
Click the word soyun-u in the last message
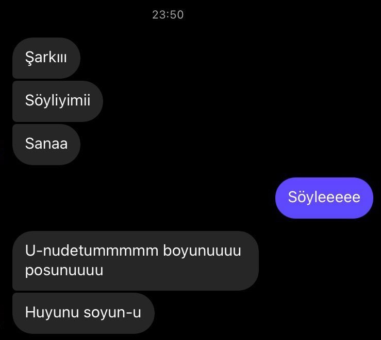point(112,313)
